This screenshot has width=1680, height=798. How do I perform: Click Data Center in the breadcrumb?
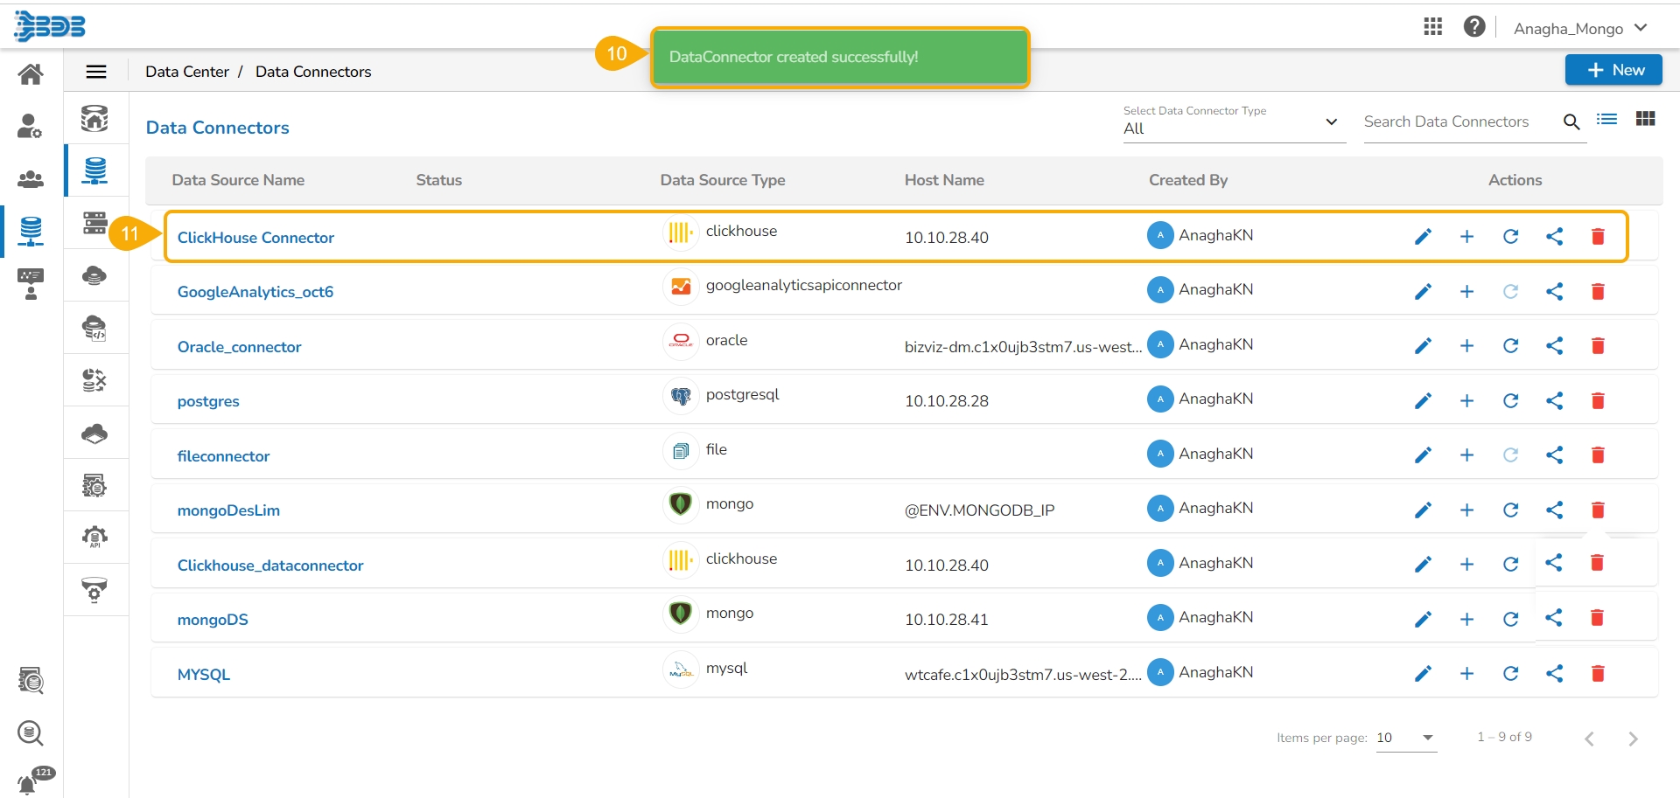pyautogui.click(x=187, y=72)
